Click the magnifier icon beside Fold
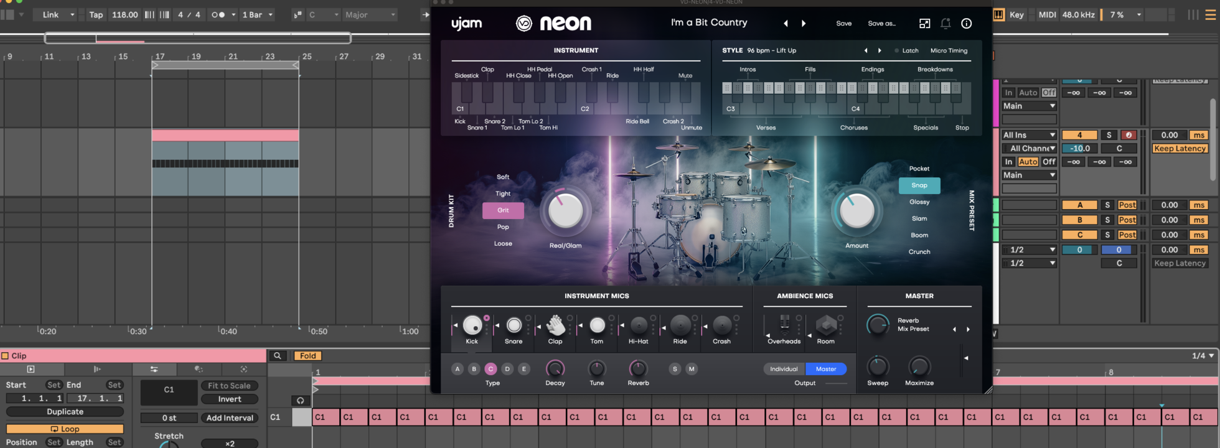1220x448 pixels. tap(278, 356)
